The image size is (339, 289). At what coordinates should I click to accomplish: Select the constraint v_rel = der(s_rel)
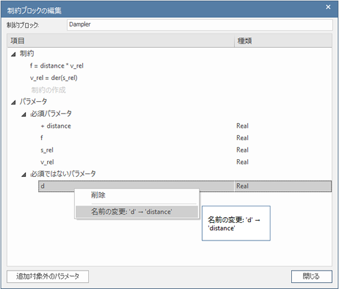[x=53, y=78]
